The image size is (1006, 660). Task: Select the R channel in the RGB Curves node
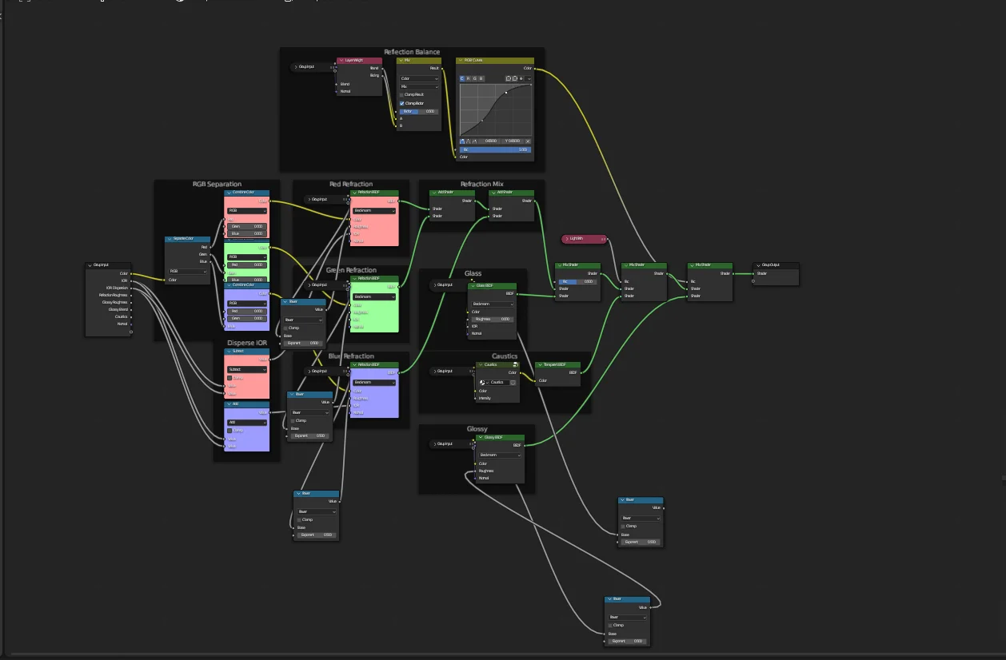(x=467, y=78)
